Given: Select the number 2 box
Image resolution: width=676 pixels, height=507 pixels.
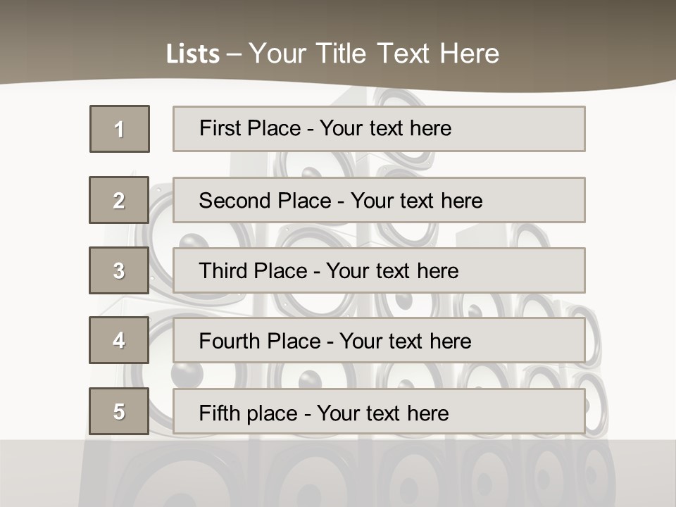Looking at the screenshot, I should click(119, 200).
